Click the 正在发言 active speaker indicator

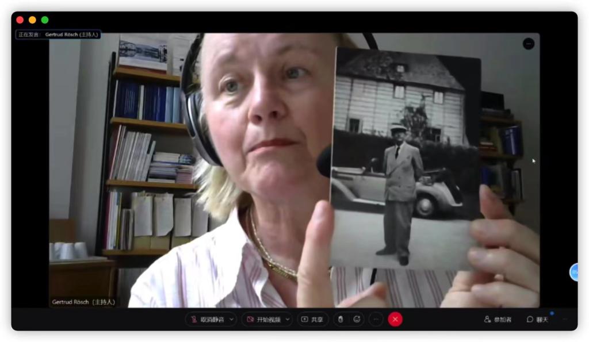click(58, 34)
